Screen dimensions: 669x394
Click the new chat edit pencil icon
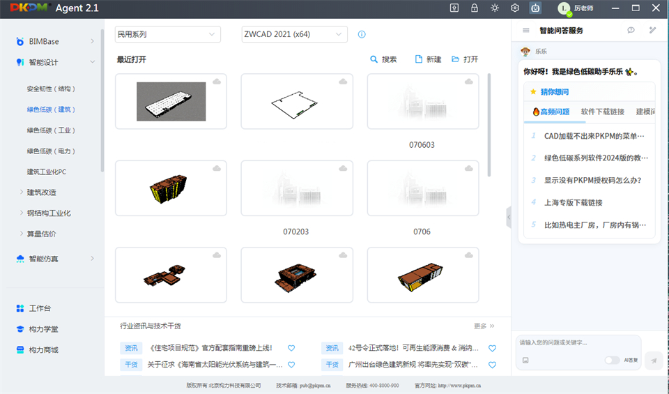click(x=652, y=30)
